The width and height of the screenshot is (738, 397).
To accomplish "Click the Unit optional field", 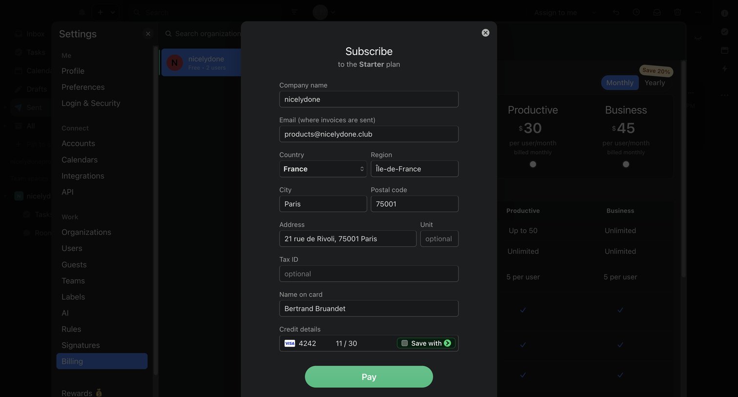I will point(439,239).
